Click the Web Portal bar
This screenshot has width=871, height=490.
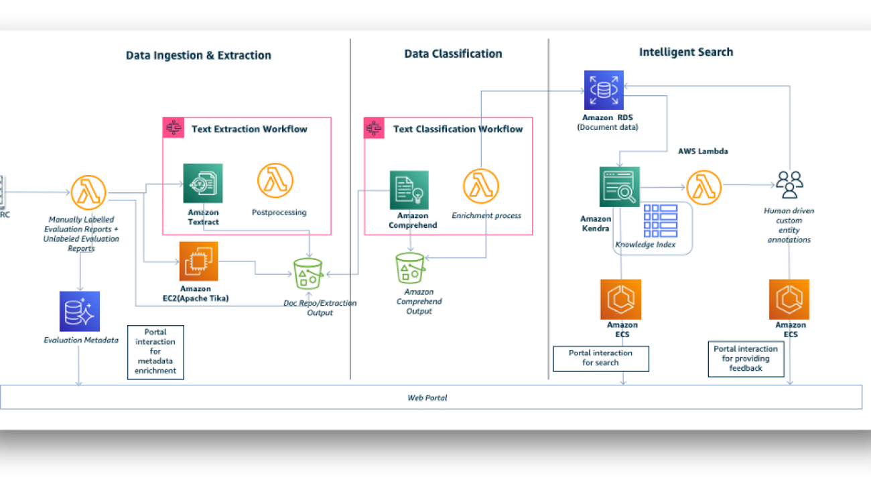click(431, 397)
